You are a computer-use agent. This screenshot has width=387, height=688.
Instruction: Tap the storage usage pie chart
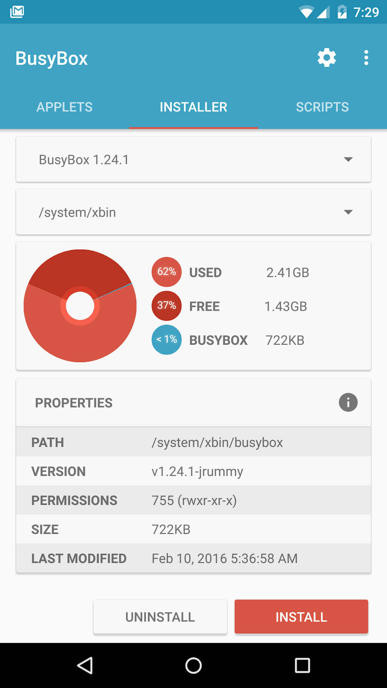pyautogui.click(x=80, y=306)
